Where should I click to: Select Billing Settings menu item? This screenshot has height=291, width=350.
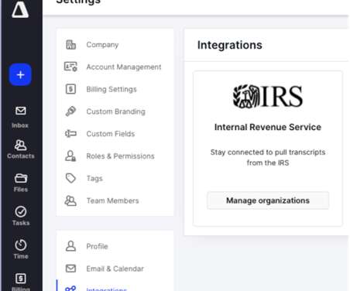(x=112, y=89)
